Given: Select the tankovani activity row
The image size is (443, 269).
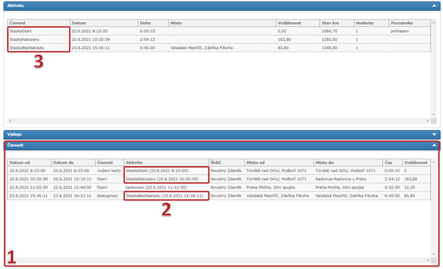Looking at the screenshot, I should (219, 187).
